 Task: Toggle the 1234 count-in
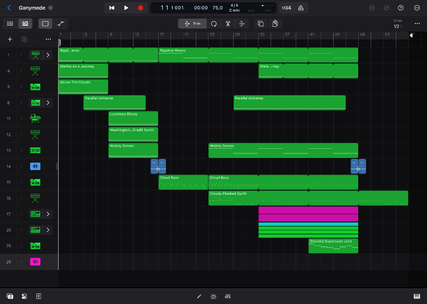[286, 8]
